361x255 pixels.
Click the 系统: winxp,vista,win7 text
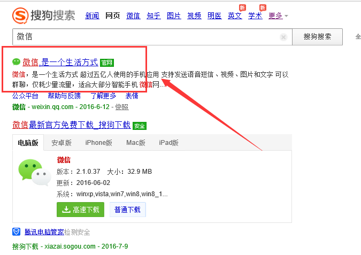[112, 194]
